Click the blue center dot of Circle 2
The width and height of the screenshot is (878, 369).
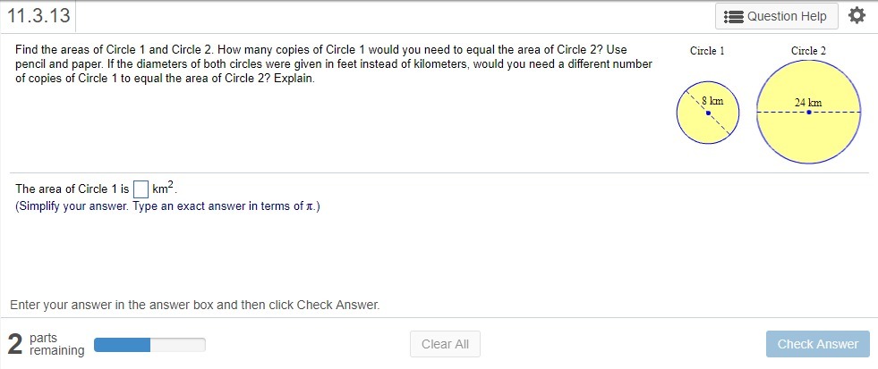808,113
